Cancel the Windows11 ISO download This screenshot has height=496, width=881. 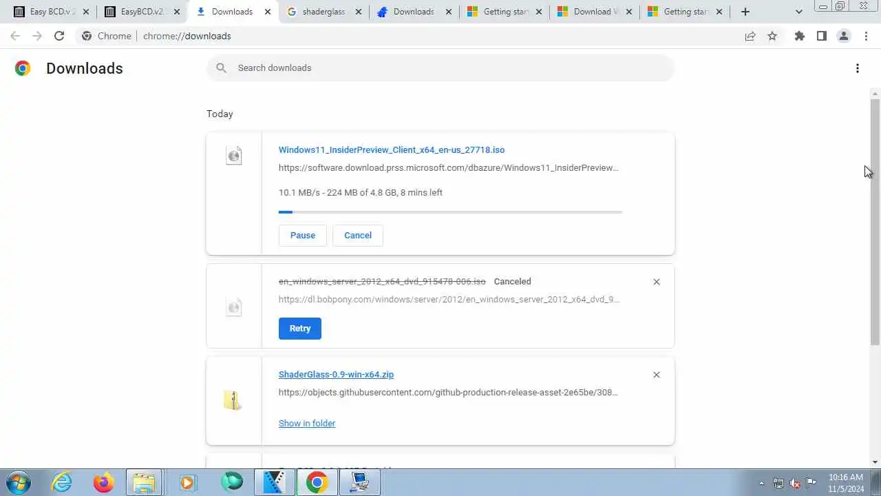click(358, 236)
